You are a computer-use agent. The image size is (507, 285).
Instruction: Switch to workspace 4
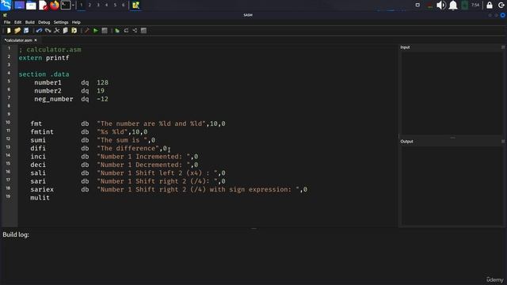pyautogui.click(x=106, y=5)
